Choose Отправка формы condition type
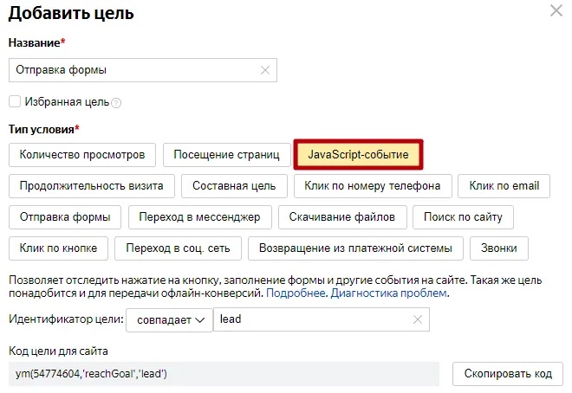 tap(65, 216)
